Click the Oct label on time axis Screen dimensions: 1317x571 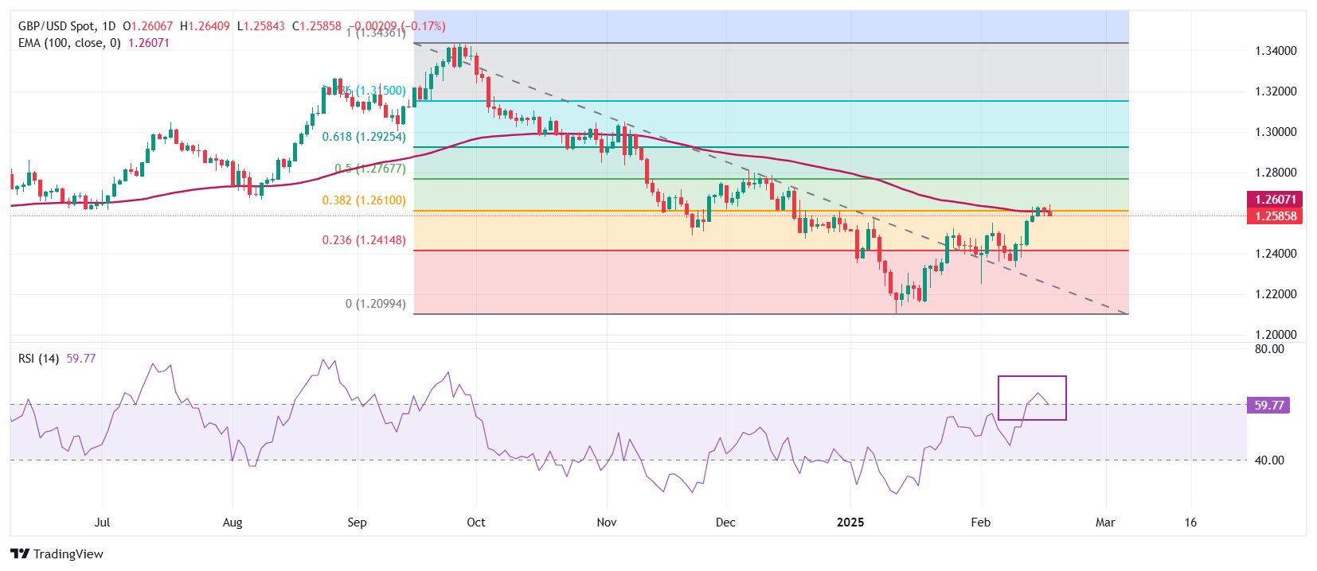point(476,522)
